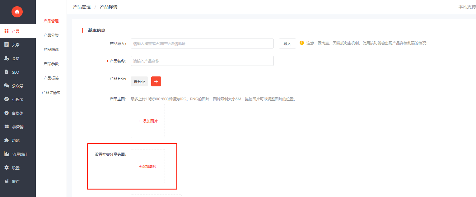
Task: Click the 导入 import button
Action: pos(287,44)
